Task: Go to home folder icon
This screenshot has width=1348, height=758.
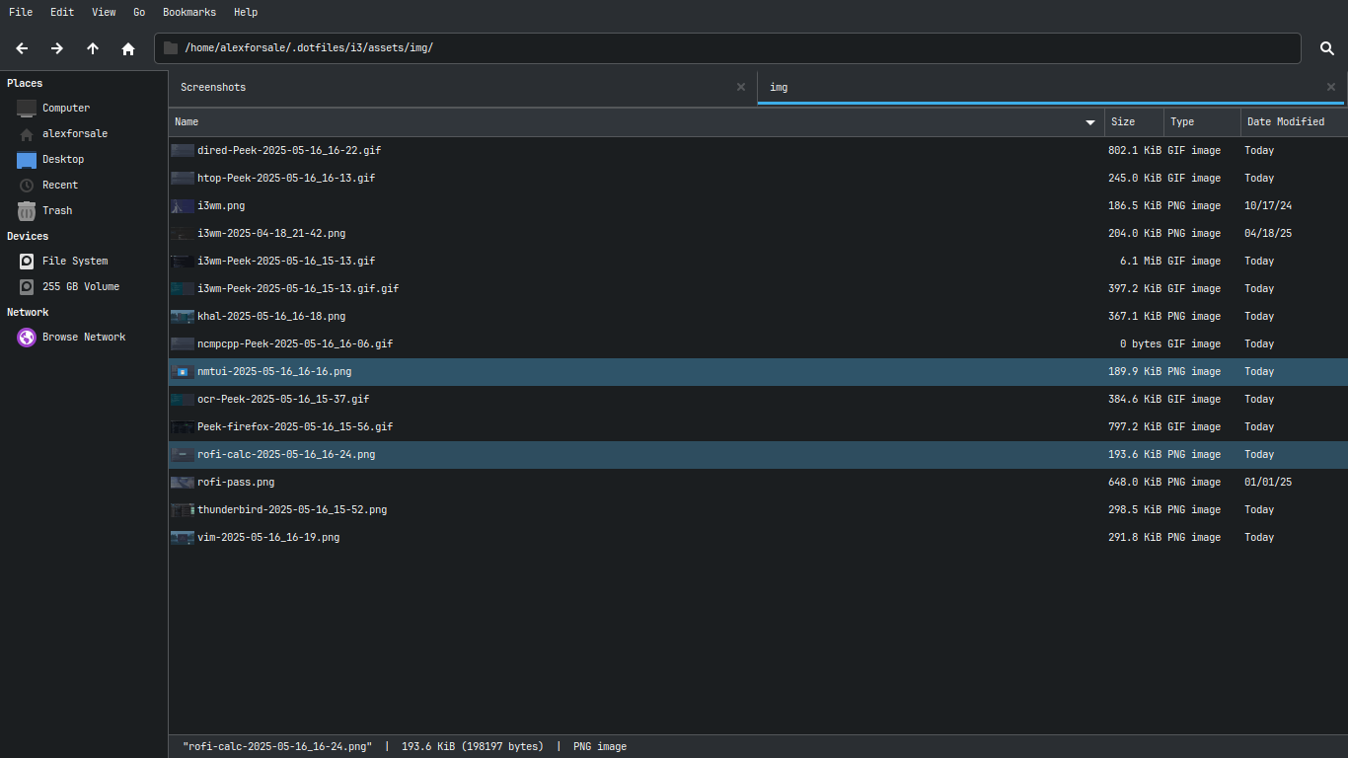Action: [128, 48]
